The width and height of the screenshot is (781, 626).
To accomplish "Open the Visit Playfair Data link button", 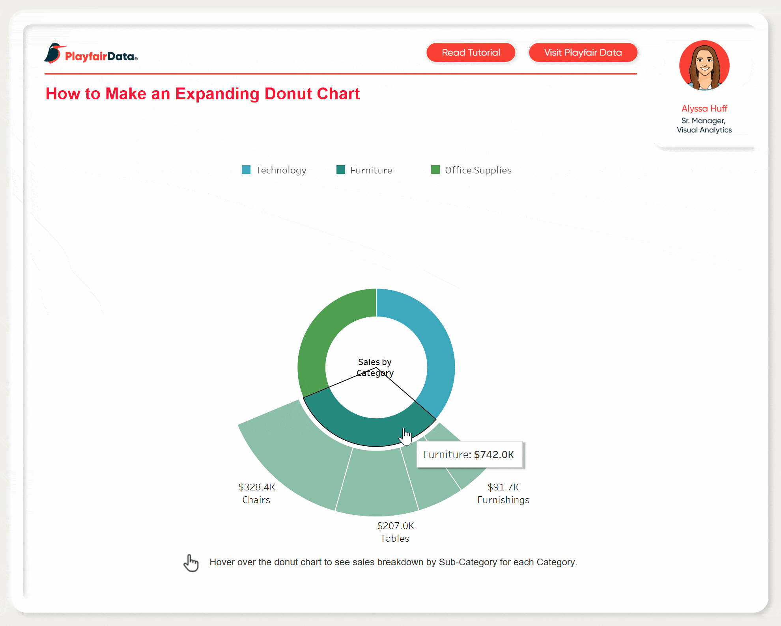I will [583, 52].
